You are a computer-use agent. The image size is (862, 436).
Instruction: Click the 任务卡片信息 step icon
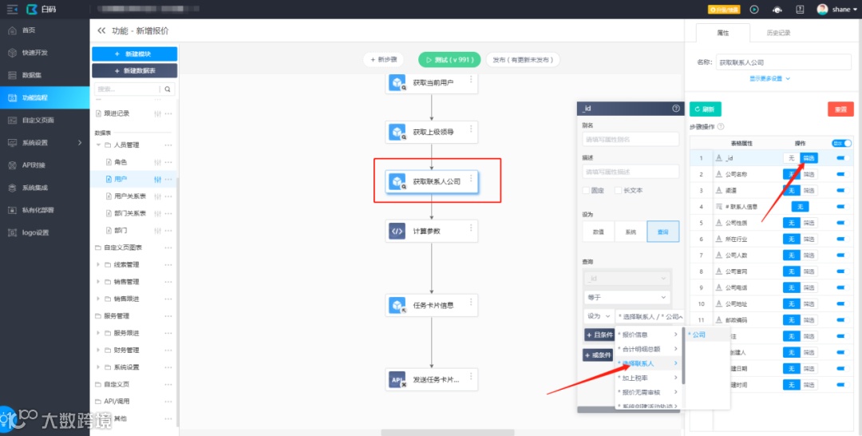[397, 305]
